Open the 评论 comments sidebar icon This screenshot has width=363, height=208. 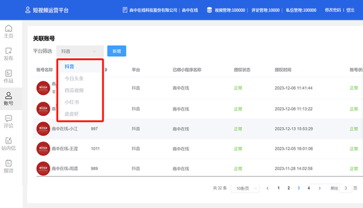click(x=8, y=121)
